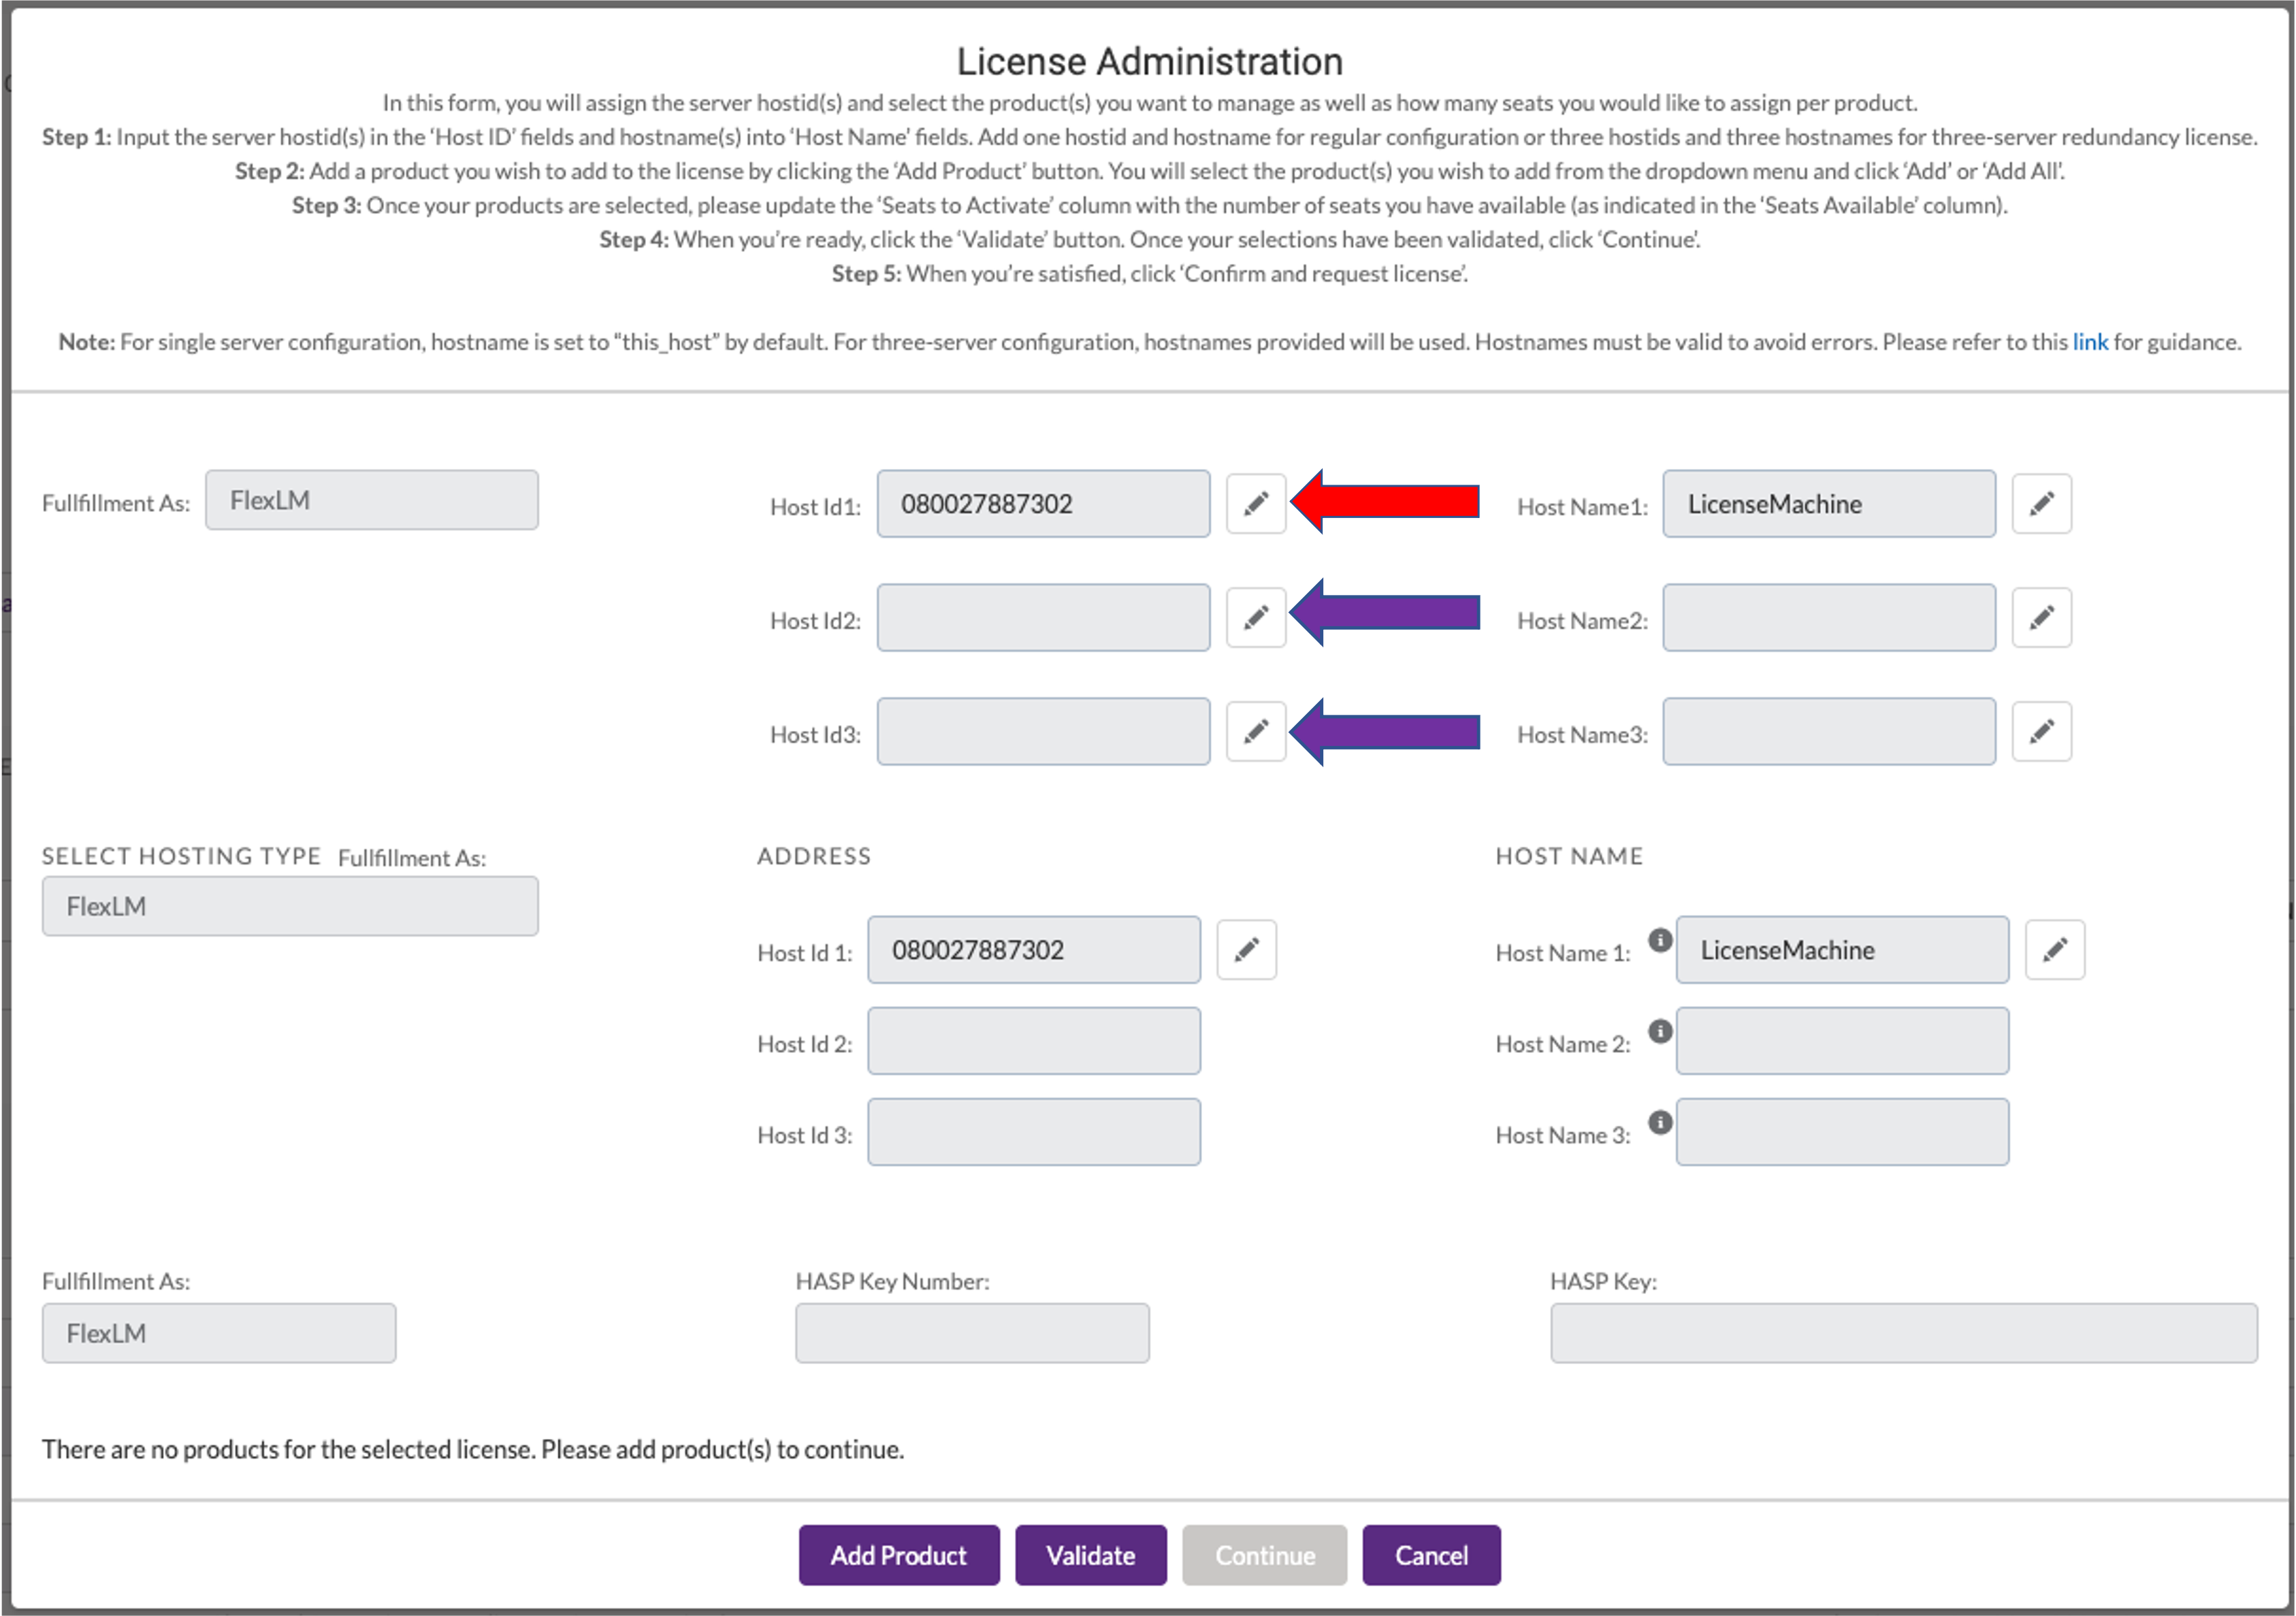Click the Continue button

(x=1264, y=1555)
